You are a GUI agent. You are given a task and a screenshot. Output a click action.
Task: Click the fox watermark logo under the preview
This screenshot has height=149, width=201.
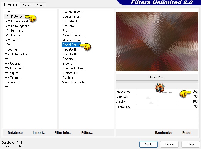(x=160, y=88)
